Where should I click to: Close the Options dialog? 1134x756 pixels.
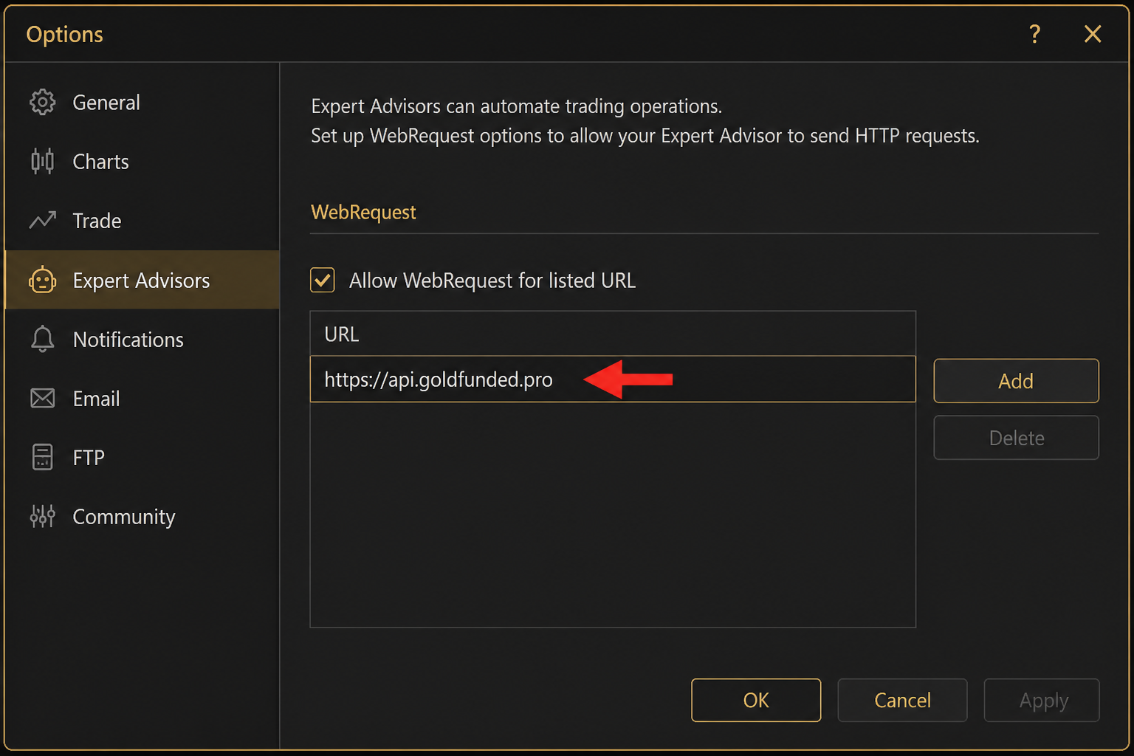point(1093,34)
